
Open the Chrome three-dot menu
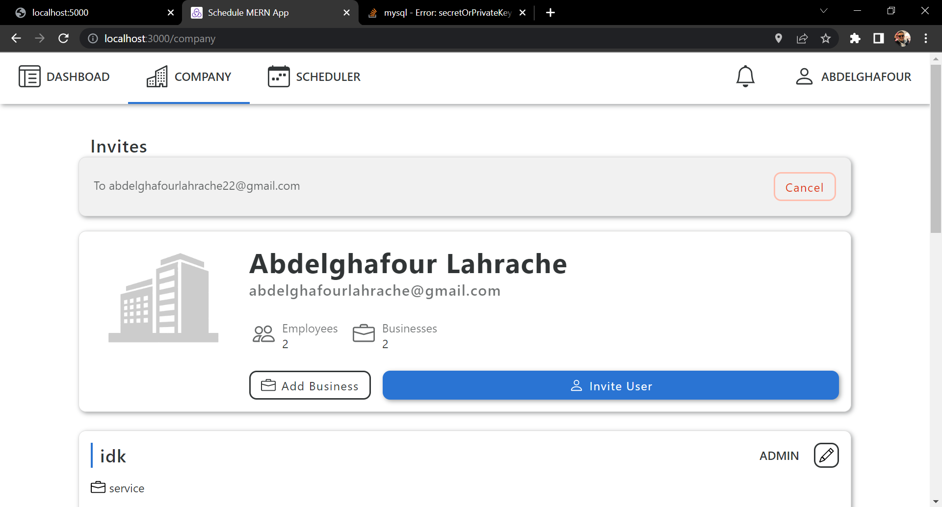pyautogui.click(x=926, y=38)
